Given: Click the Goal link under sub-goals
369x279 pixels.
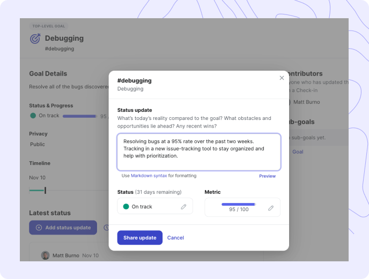Looking at the screenshot, I should [298, 152].
